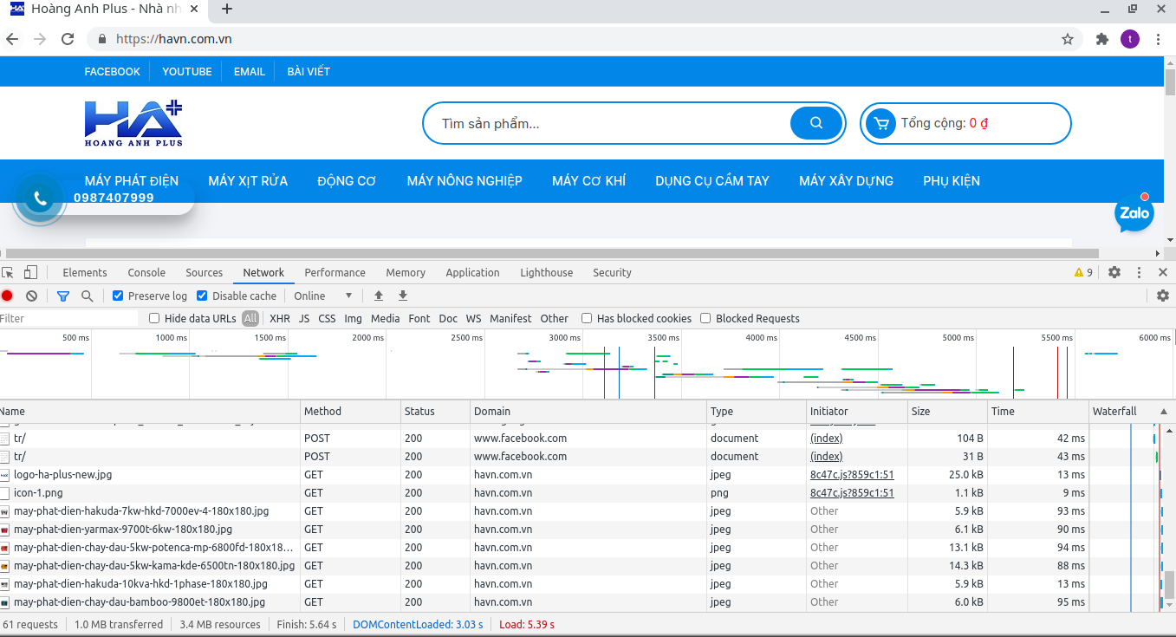Switch to the Console tab

tap(146, 272)
